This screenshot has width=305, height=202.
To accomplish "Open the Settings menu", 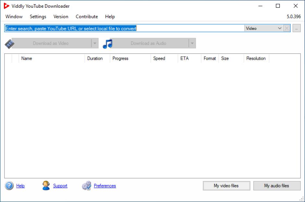I will 38,16.
